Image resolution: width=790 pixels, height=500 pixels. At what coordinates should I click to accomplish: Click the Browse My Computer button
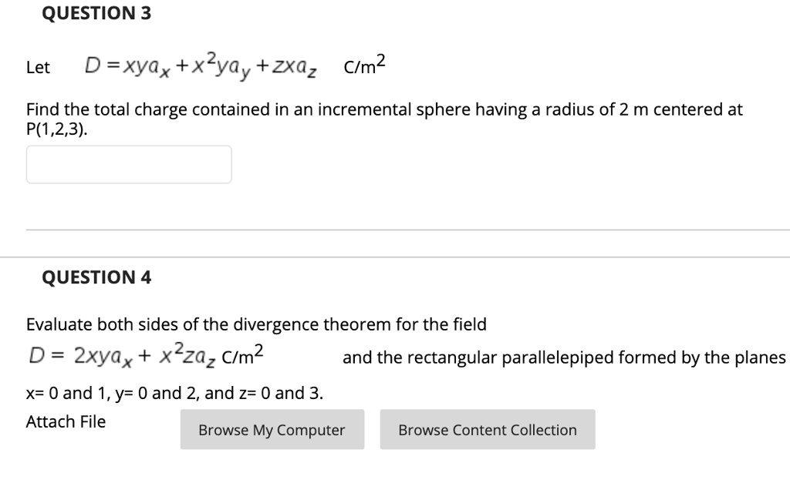[x=272, y=429]
